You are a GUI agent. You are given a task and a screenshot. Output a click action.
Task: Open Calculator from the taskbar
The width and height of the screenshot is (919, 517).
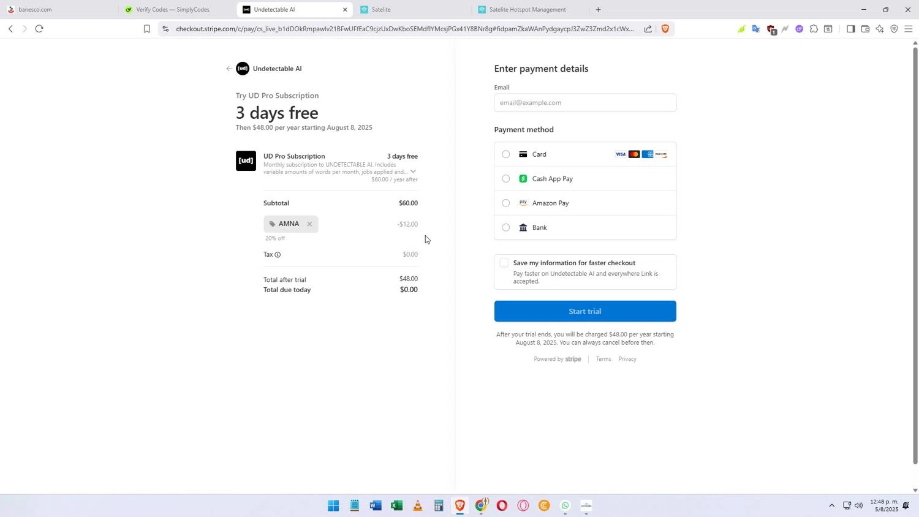[x=439, y=506]
